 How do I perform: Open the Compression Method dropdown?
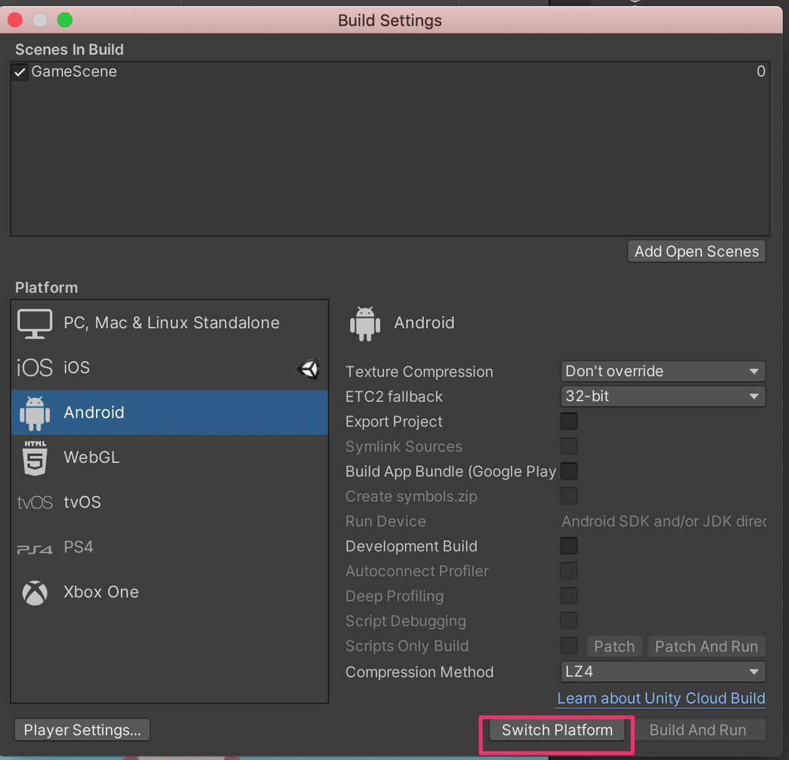662,672
